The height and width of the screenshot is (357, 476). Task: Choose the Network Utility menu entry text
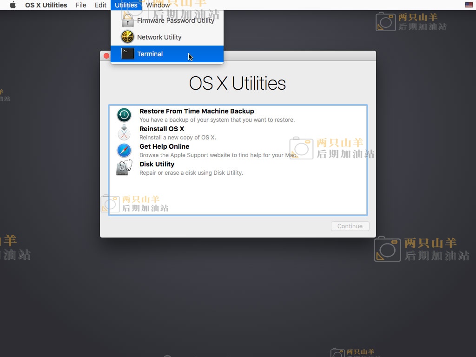[x=159, y=37]
